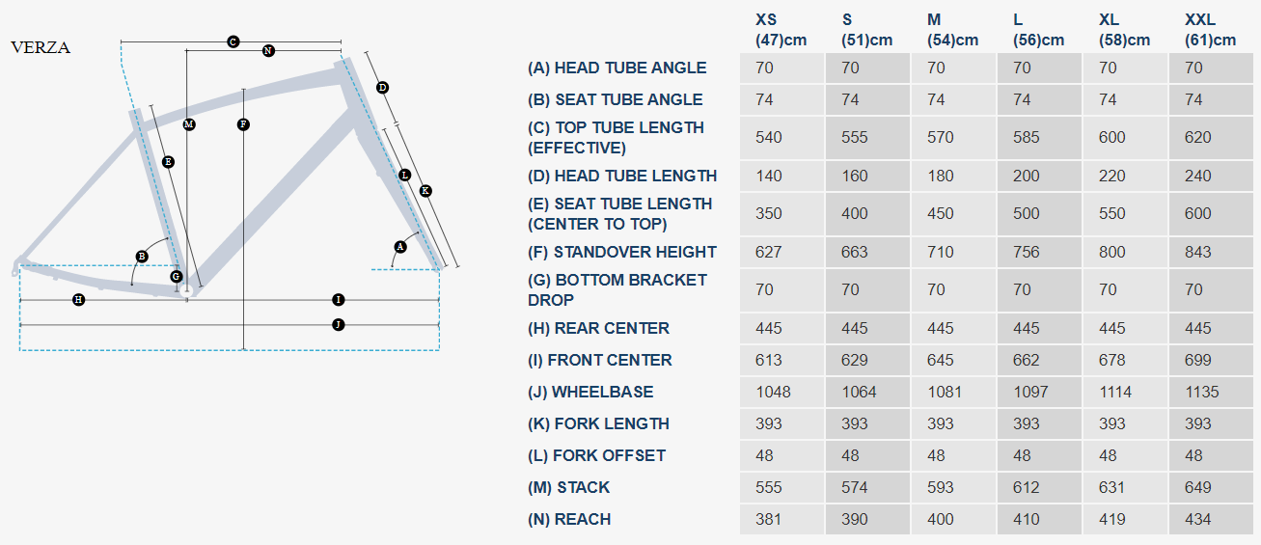This screenshot has width=1261, height=545.
Task: Click the A head angle marker
Action: point(400,247)
